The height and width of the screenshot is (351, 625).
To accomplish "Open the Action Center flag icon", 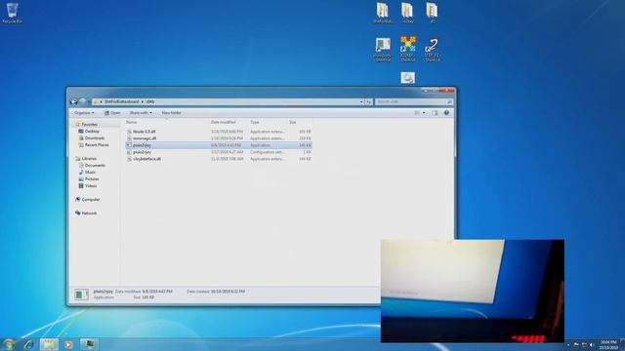I will pos(576,344).
